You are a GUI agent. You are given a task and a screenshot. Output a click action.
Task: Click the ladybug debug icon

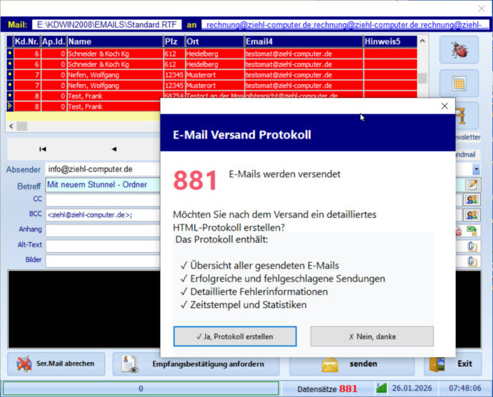459,51
